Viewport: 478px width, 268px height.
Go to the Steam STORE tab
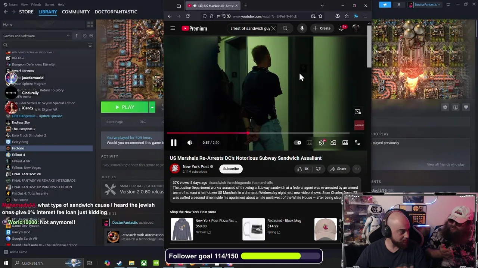(x=26, y=12)
